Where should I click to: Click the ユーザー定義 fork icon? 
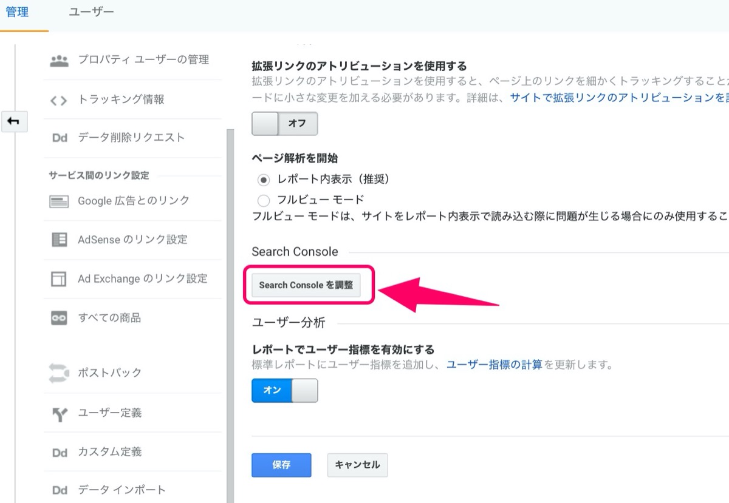(59, 414)
